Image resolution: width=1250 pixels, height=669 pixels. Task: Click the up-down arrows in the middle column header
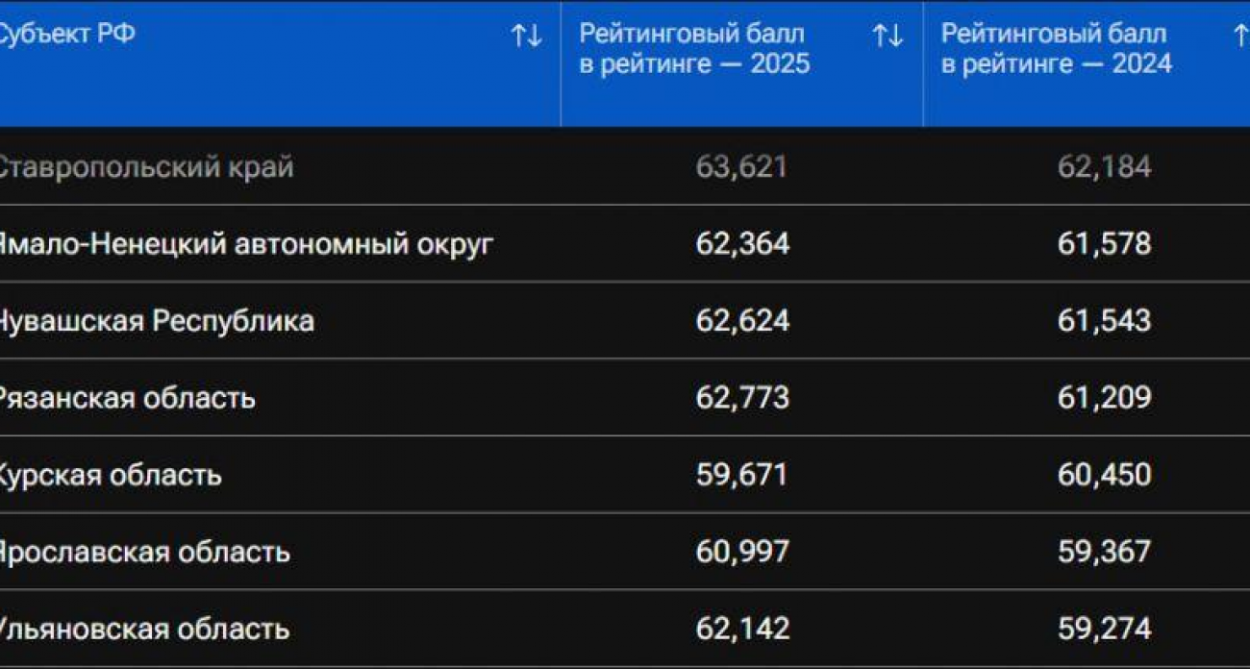887,32
